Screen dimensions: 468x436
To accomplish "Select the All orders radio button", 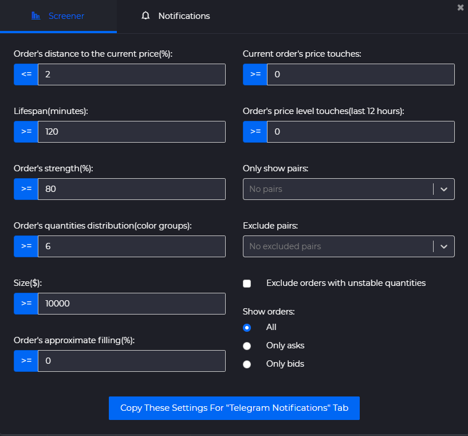I will tap(247, 328).
